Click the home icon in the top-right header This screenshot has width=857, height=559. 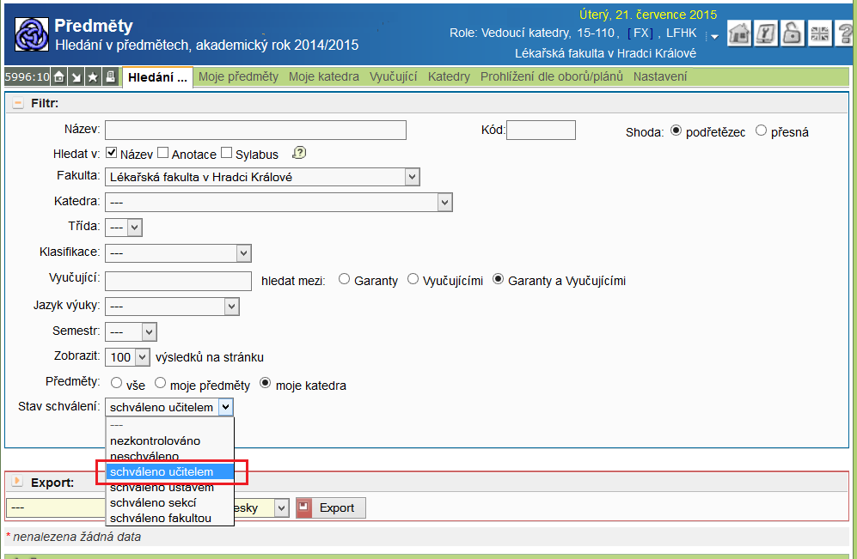[739, 33]
